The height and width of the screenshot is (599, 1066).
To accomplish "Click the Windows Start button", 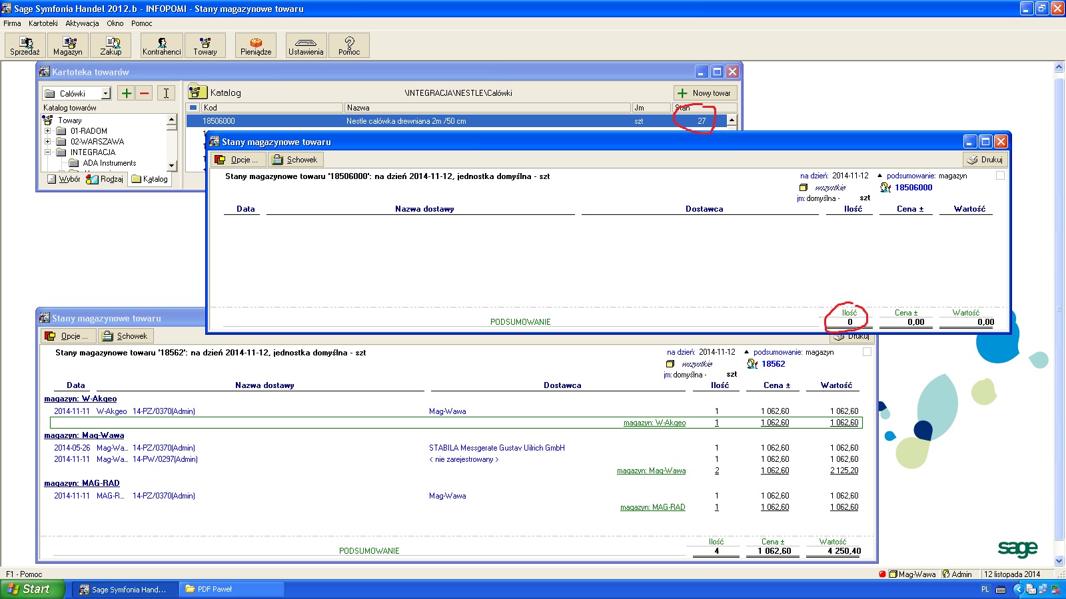I will tap(30, 589).
